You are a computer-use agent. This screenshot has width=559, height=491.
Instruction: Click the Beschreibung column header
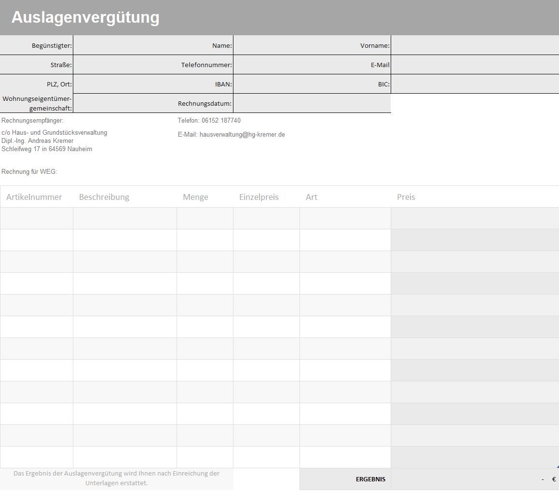[x=104, y=197]
